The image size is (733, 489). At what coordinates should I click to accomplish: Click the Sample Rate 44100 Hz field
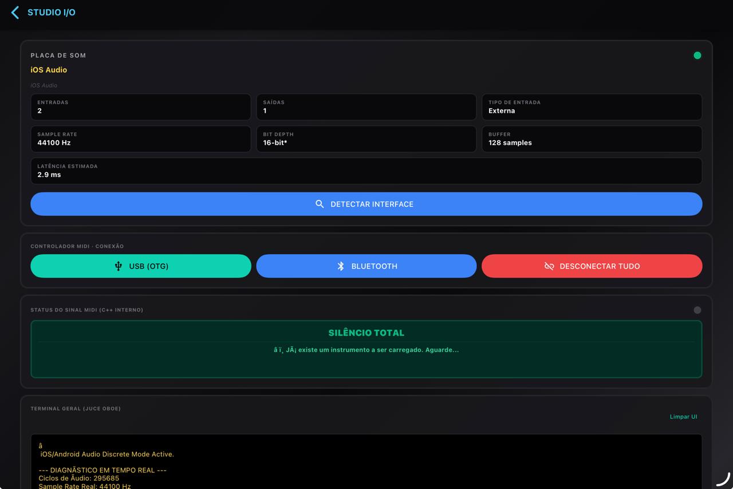pos(141,139)
